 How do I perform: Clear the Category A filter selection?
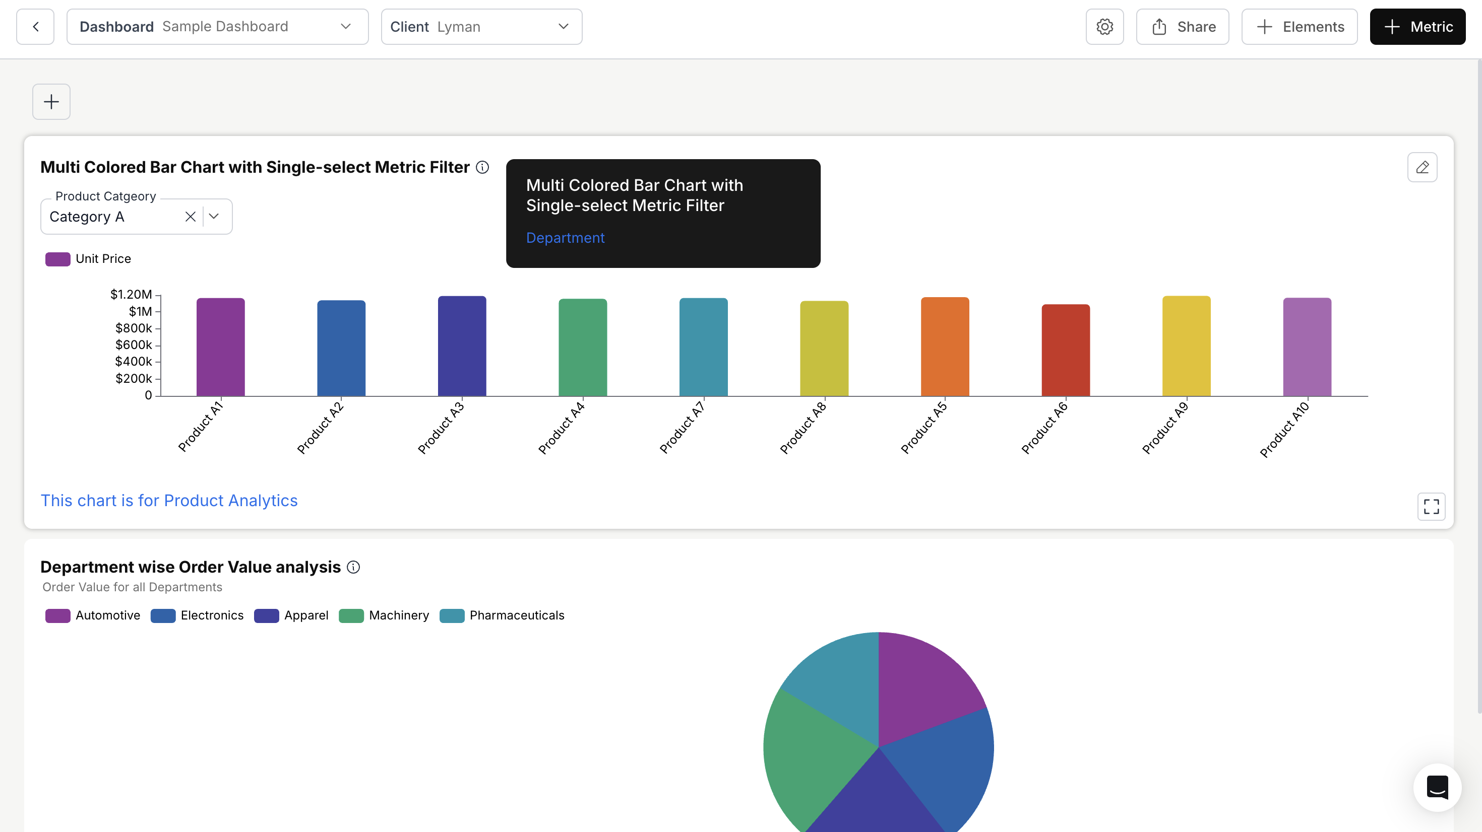pos(191,217)
